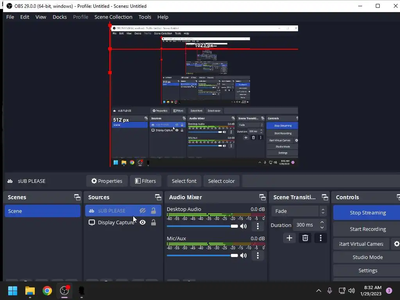Open virtual camera gear settings
The width and height of the screenshot is (400, 300).
[x=396, y=244]
